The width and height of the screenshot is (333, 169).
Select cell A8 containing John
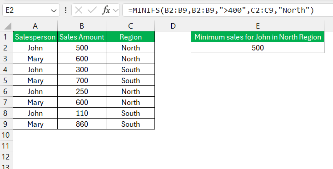[35, 113]
